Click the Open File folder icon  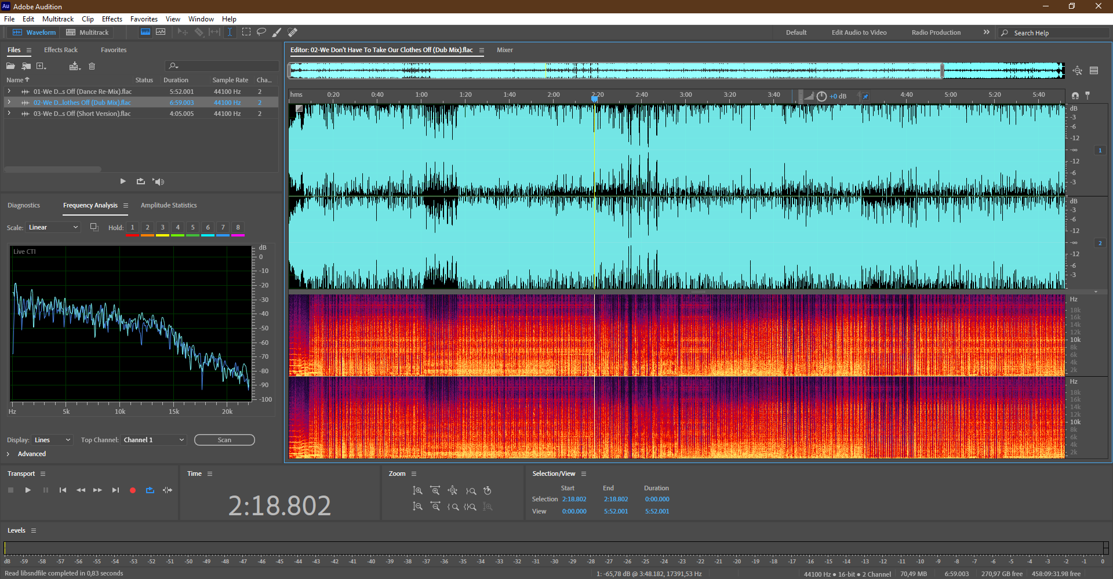(10, 66)
